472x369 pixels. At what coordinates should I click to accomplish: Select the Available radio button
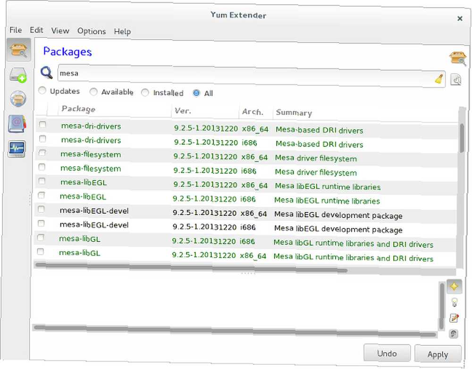pos(93,92)
